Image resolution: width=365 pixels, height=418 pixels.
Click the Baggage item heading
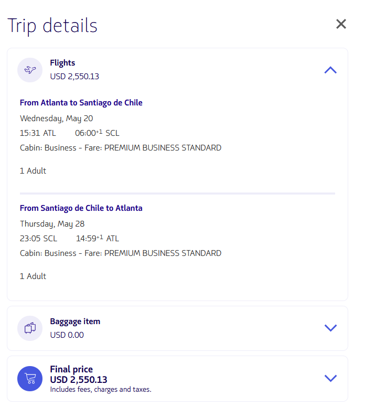pos(75,321)
